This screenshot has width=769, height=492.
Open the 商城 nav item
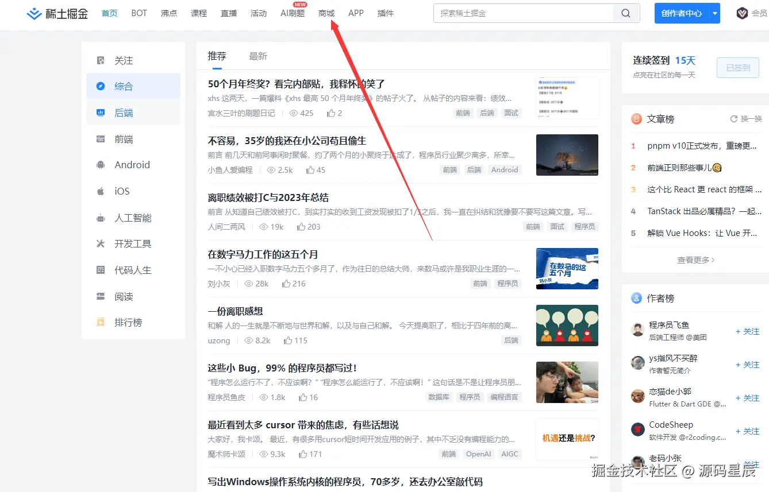coord(326,13)
